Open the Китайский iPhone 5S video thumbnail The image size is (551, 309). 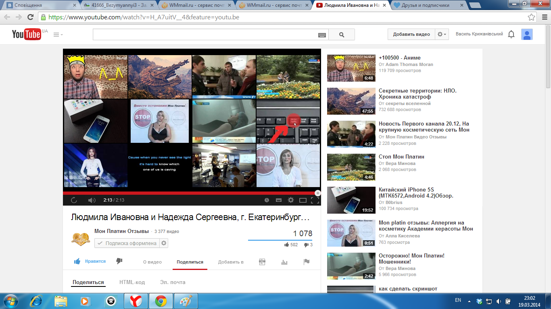(351, 200)
